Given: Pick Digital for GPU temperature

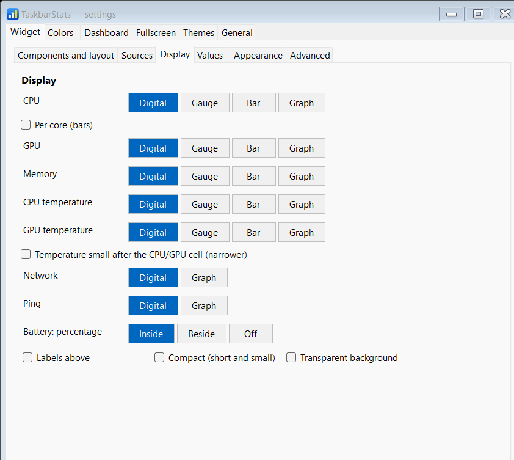Looking at the screenshot, I should [153, 232].
